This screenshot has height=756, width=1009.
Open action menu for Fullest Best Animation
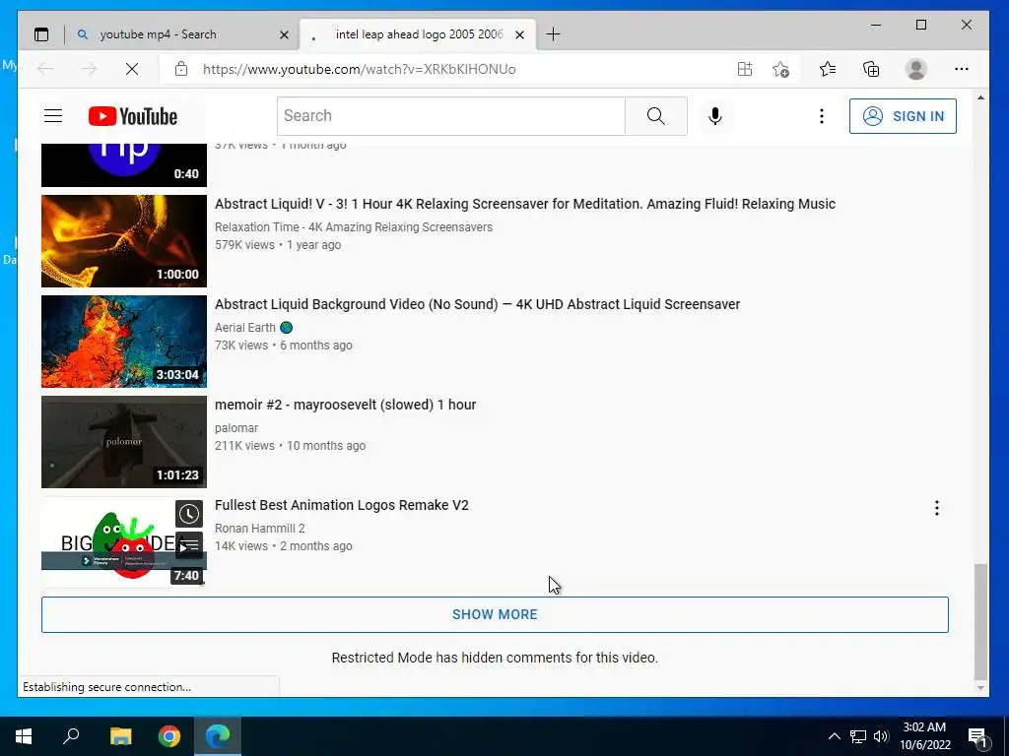[x=937, y=508]
